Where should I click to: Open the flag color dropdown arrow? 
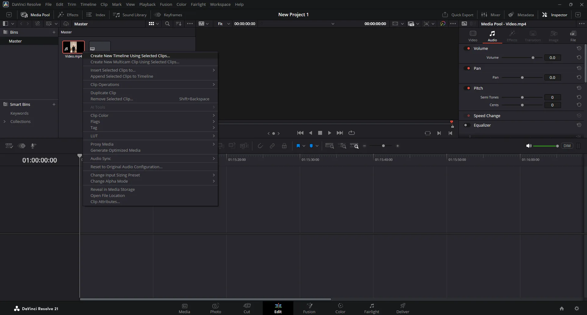pyautogui.click(x=304, y=146)
